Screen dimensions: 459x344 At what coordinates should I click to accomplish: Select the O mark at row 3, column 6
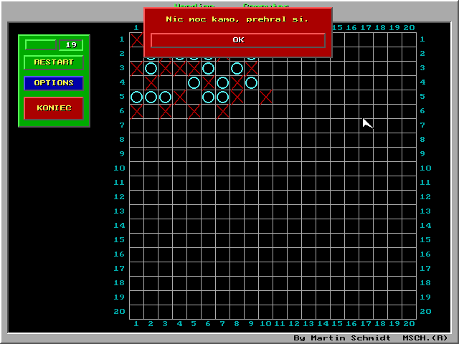click(x=208, y=69)
